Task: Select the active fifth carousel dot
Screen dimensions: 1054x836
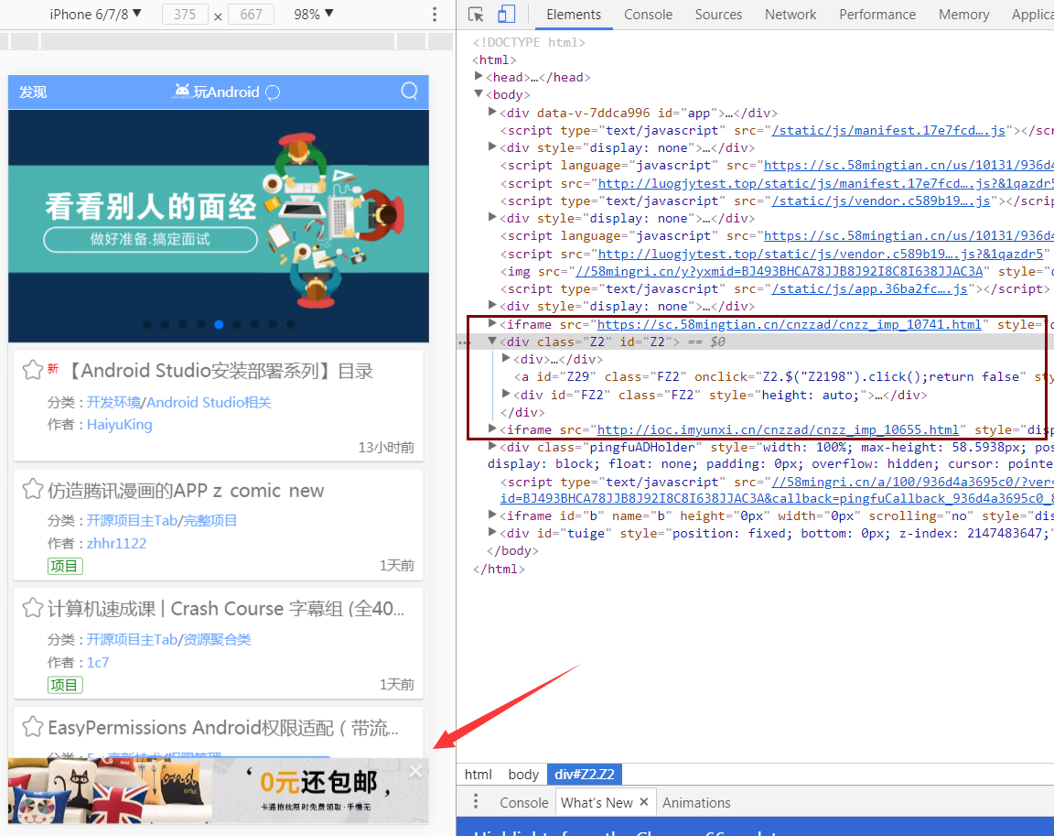Action: pos(219,324)
